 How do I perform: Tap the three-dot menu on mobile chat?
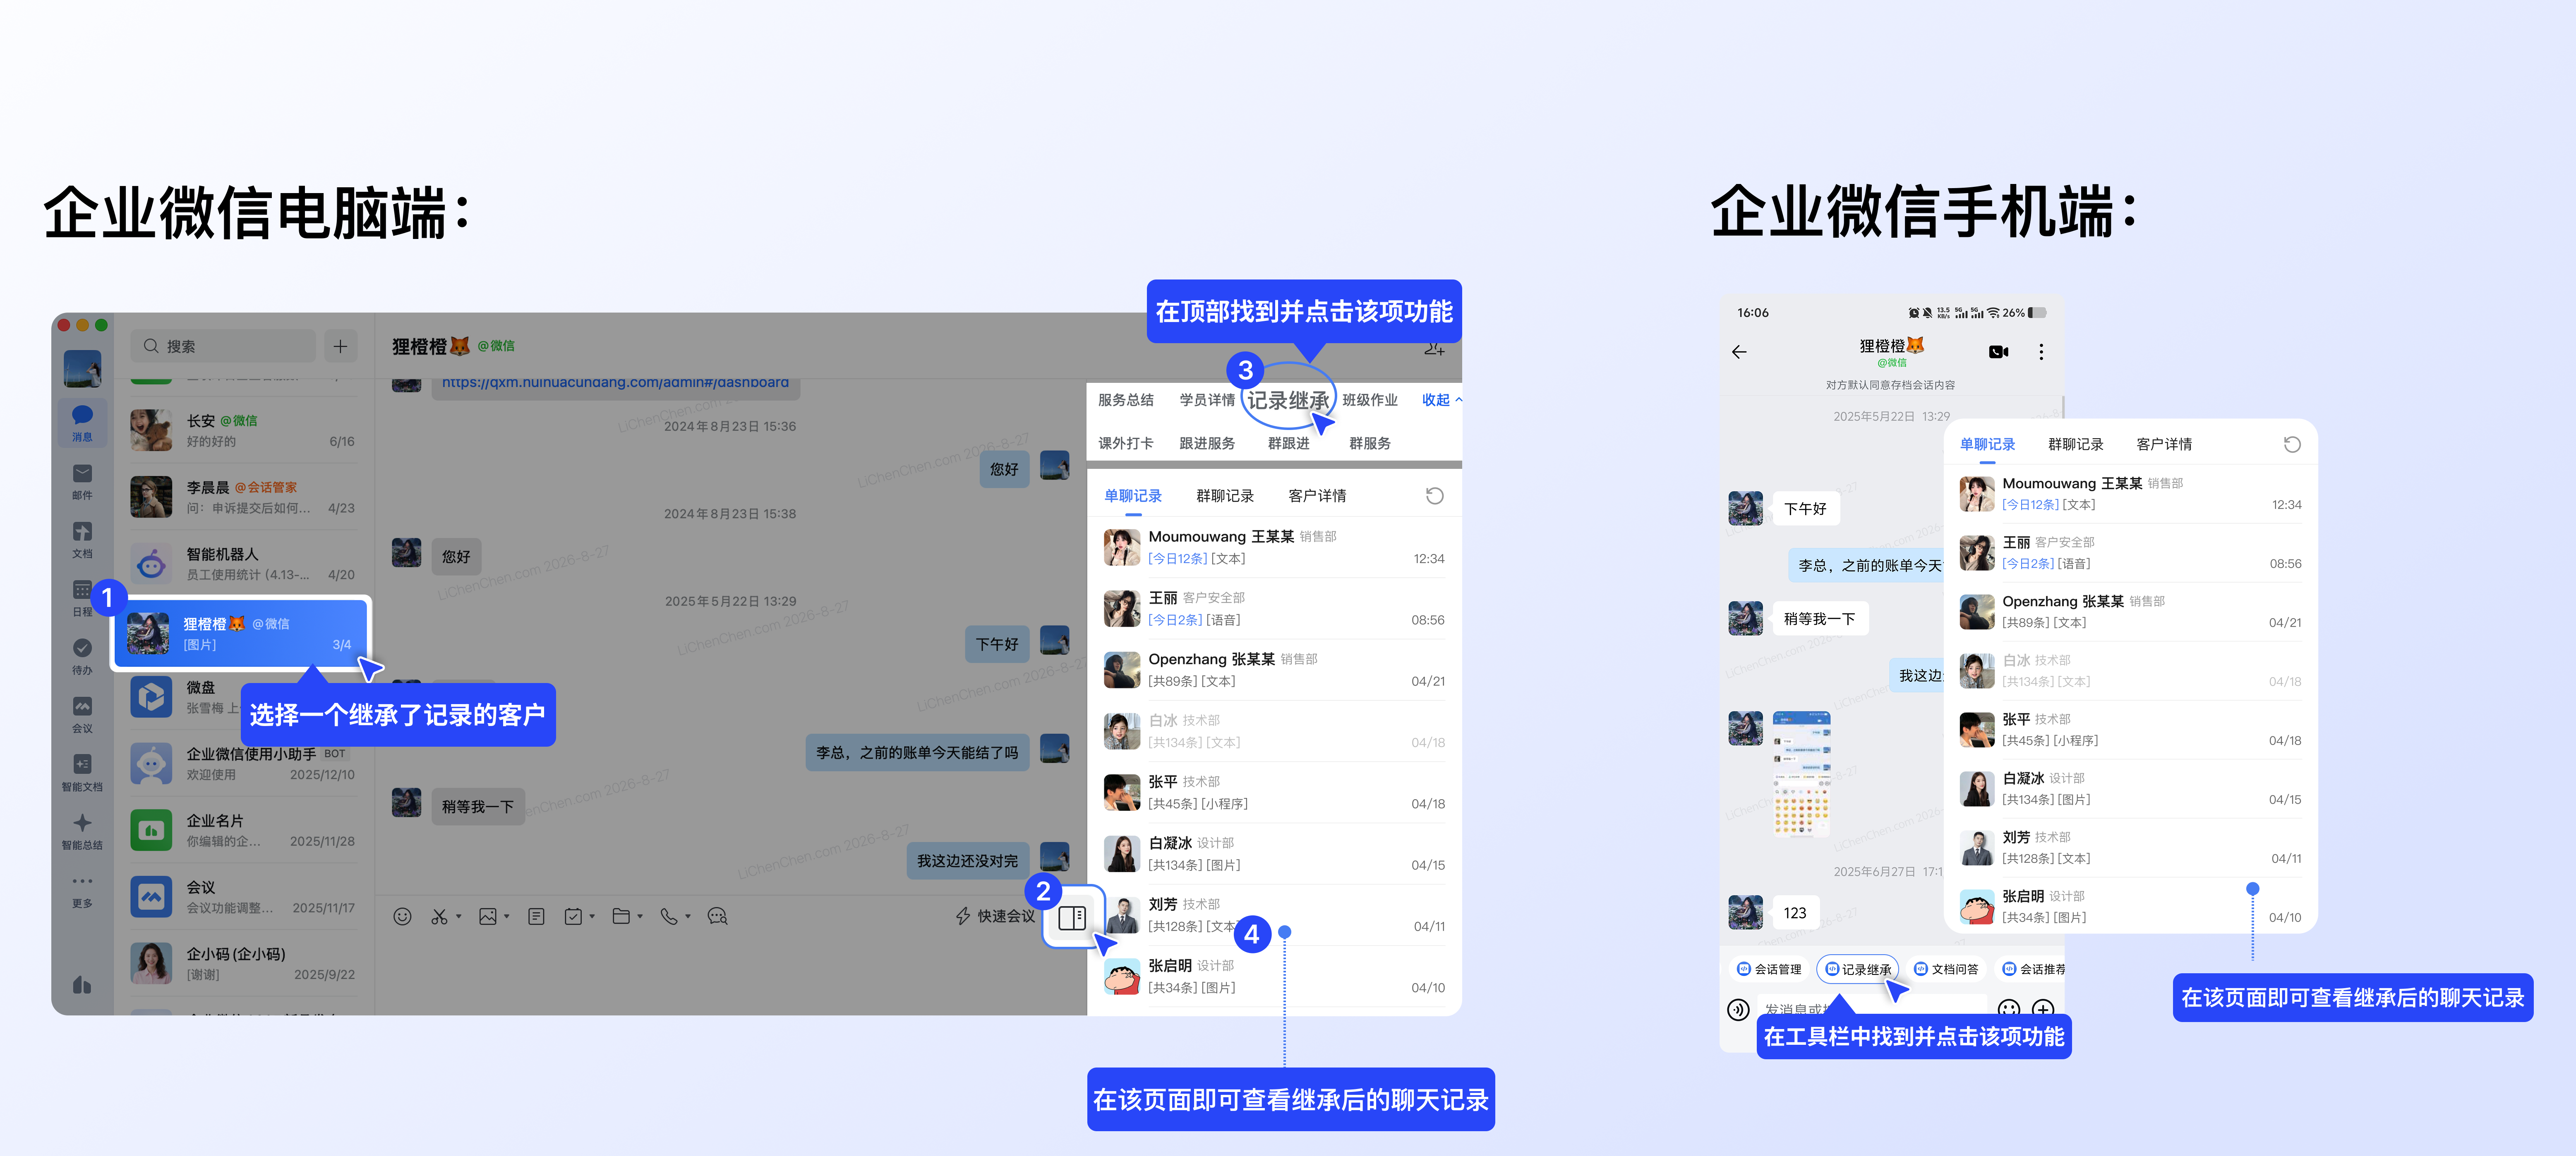[2041, 352]
